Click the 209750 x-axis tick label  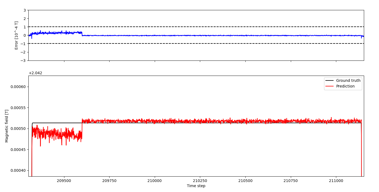(109, 180)
